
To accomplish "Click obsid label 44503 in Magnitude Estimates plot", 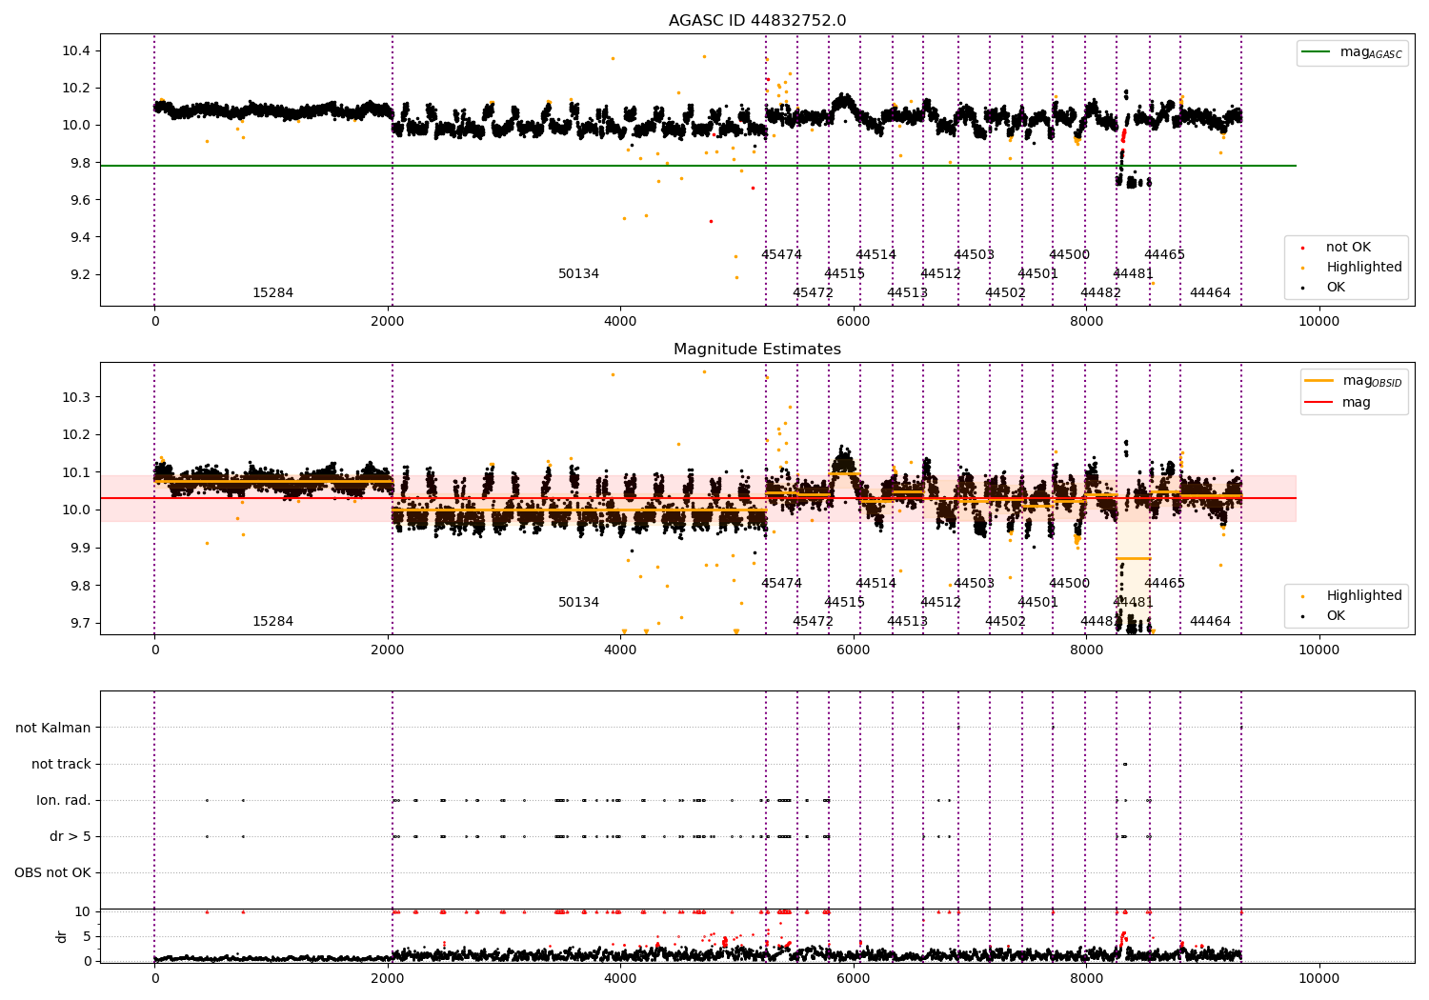I will pyautogui.click(x=974, y=584).
